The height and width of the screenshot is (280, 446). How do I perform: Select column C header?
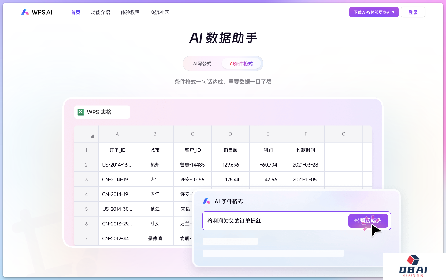coord(193,134)
